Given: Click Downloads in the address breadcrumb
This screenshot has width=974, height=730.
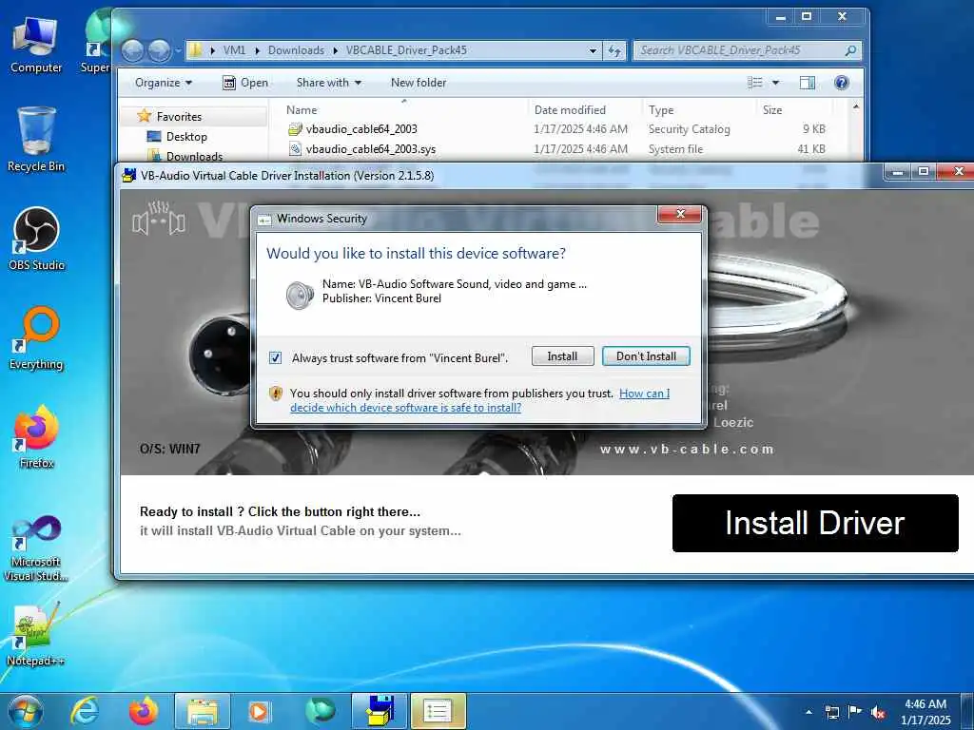Looking at the screenshot, I should pos(296,50).
